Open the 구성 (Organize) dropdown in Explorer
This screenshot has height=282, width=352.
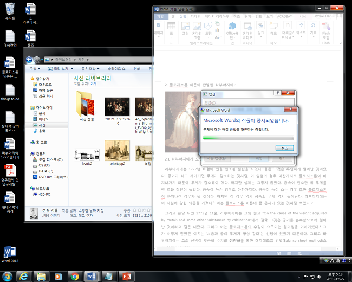[x=35, y=69]
